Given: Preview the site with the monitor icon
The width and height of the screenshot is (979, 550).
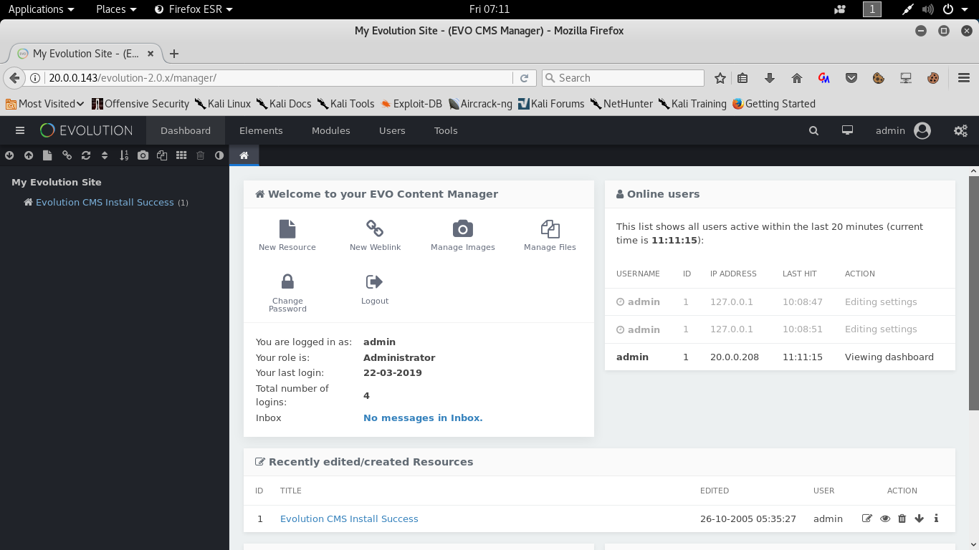Looking at the screenshot, I should coord(847,130).
